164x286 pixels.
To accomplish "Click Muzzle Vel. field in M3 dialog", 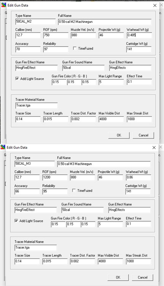I will tap(83, 177).
